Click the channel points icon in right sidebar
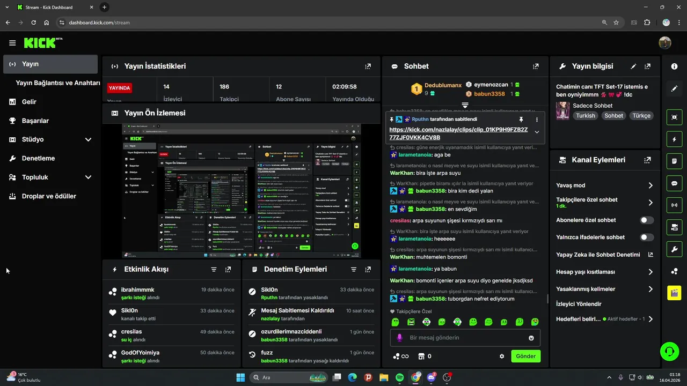 674,271
